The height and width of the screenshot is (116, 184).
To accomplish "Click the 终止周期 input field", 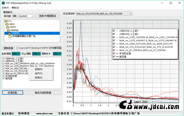I will 36,54.
